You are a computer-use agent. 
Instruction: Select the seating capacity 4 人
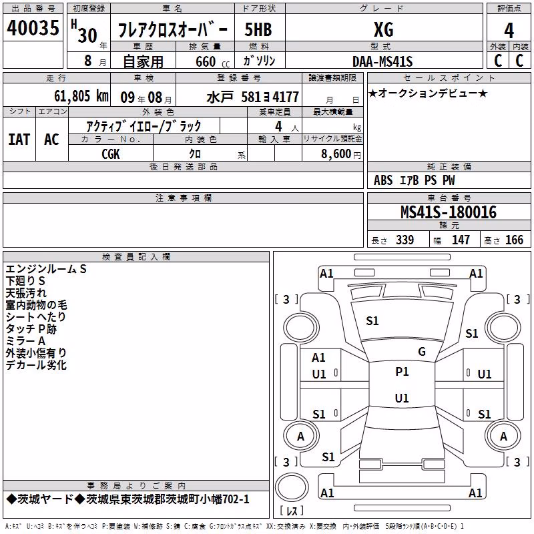point(286,127)
